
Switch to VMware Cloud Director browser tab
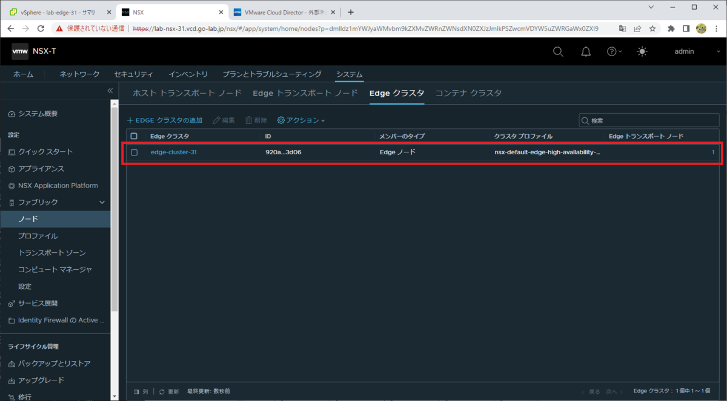pos(284,12)
